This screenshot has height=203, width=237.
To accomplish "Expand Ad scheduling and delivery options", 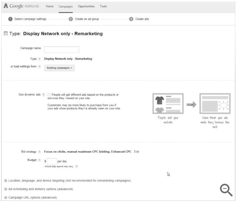I will click(x=6, y=189).
